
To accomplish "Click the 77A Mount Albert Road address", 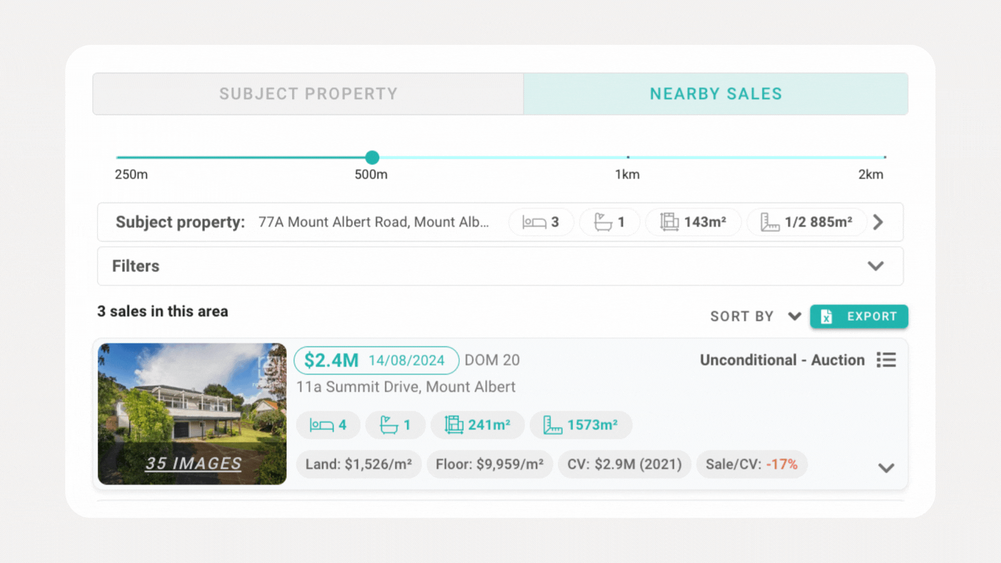I will [374, 222].
